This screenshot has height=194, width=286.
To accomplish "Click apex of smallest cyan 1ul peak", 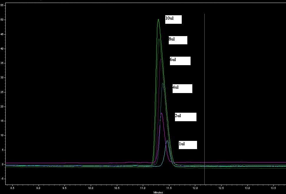I will [167, 141].
